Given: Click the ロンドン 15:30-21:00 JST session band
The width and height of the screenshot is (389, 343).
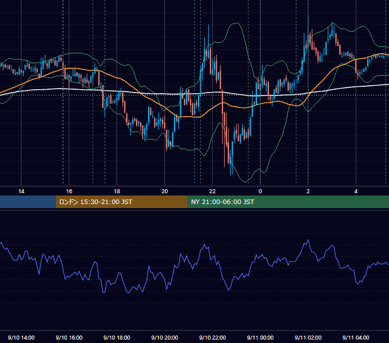Looking at the screenshot, I should pyautogui.click(x=121, y=202).
